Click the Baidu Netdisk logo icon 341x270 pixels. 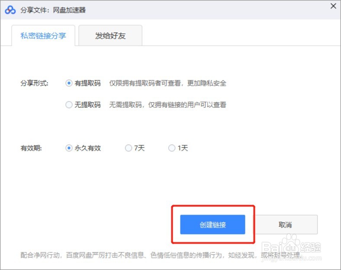(x=10, y=10)
